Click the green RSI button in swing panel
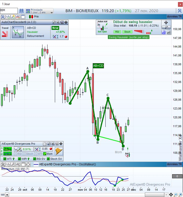 pos(117,32)
